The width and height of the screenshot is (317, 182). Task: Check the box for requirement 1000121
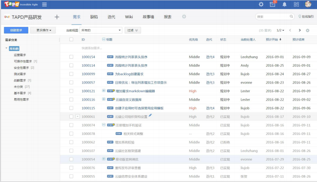pos(71,91)
